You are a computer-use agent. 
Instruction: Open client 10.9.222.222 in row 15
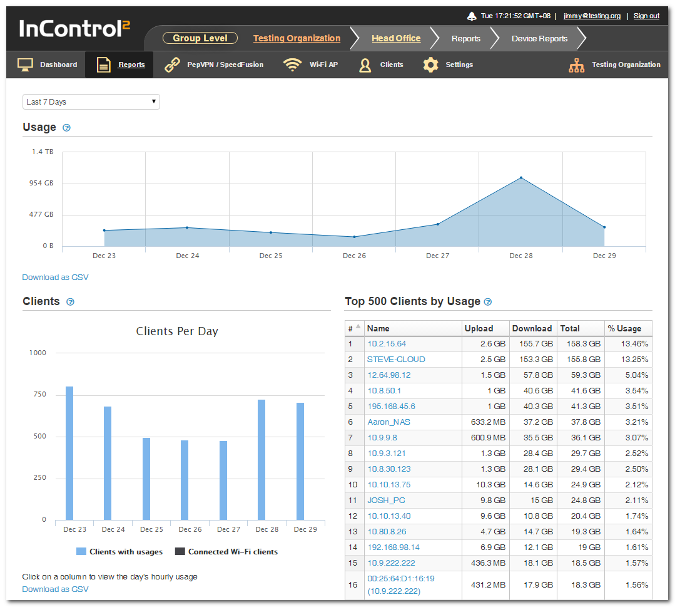point(392,563)
